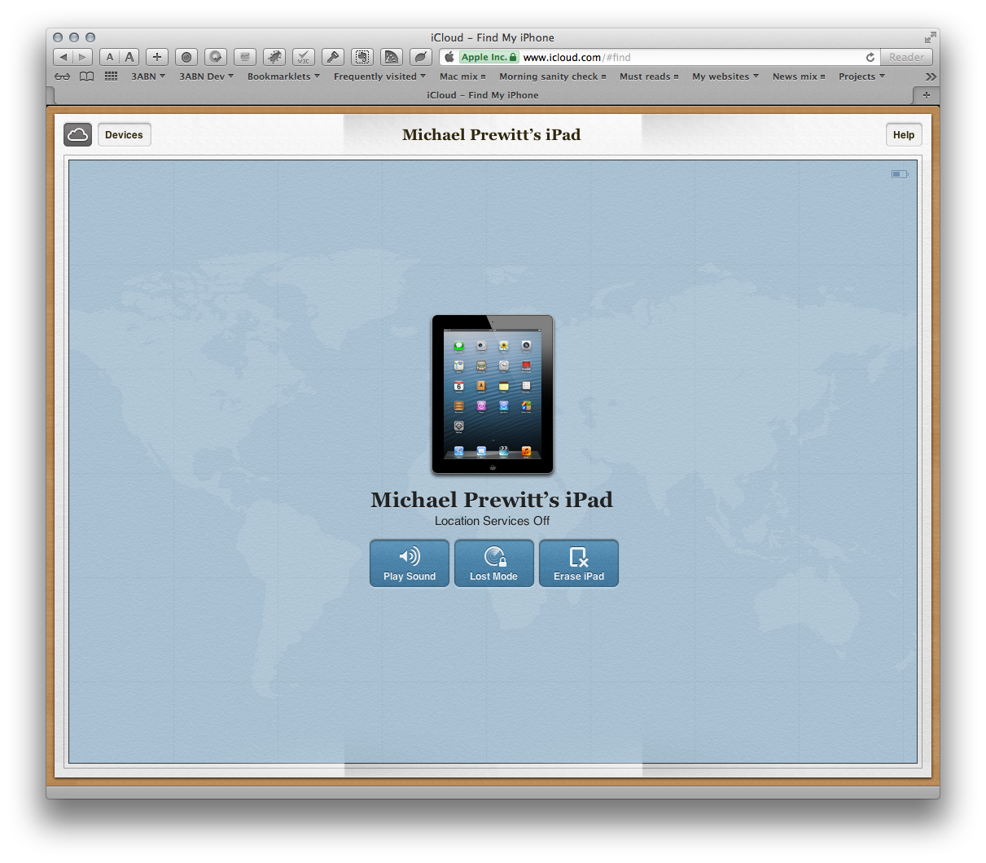The image size is (986, 863).
Task: Click Play Sound for the iPad
Action: pos(410,563)
